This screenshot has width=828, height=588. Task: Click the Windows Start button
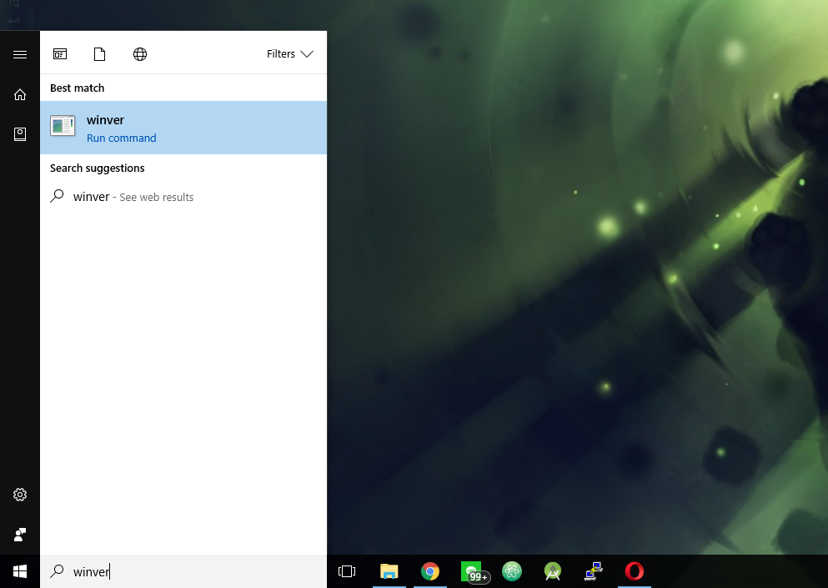click(x=19, y=571)
